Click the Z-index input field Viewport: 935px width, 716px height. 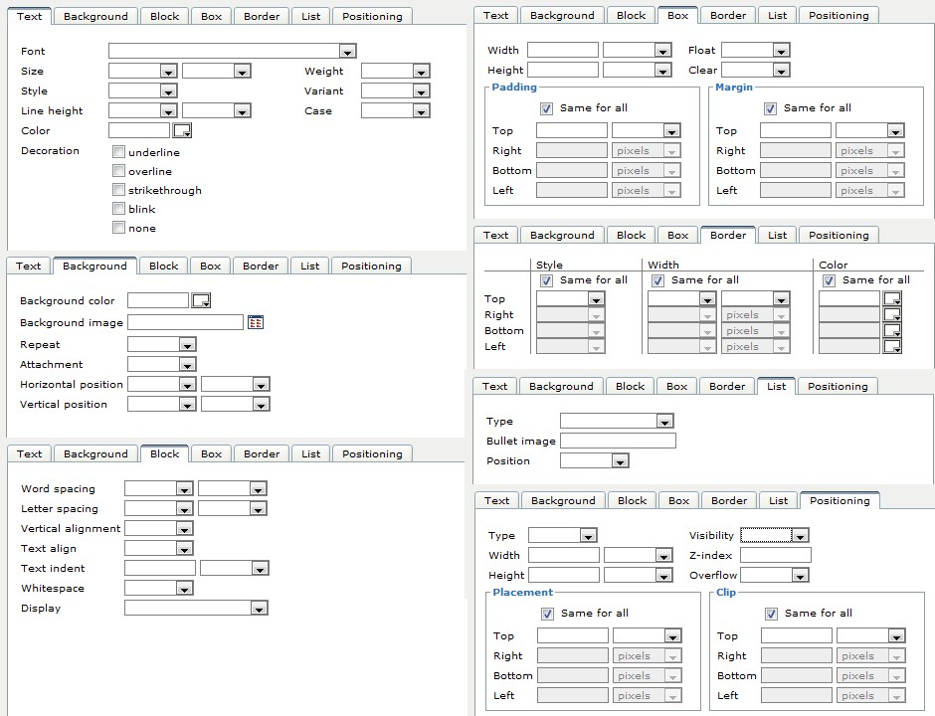coord(776,555)
